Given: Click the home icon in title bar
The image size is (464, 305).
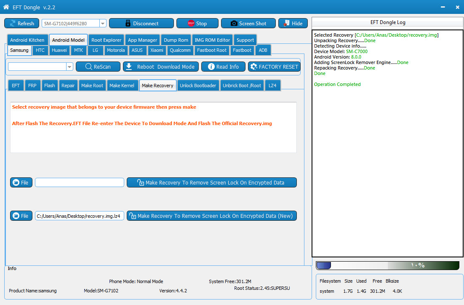Looking at the screenshot, I should [6, 7].
